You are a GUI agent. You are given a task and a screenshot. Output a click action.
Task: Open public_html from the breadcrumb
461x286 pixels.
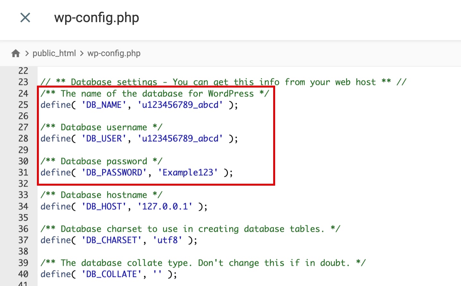point(54,53)
